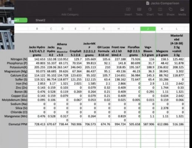Select magnesium cell 3.302

[x=177, y=71]
